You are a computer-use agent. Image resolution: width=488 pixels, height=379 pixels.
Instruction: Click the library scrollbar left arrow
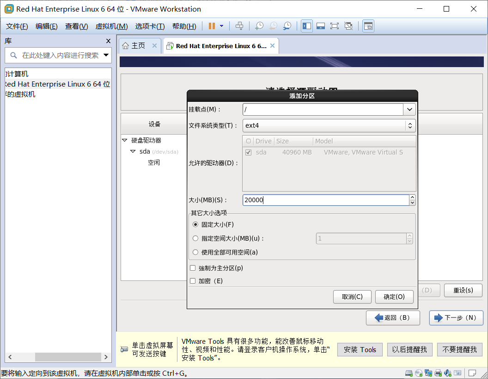(10, 357)
